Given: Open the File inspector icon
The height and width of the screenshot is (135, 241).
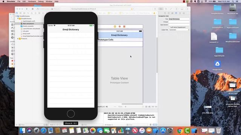Looking at the screenshot, I should (165, 13).
